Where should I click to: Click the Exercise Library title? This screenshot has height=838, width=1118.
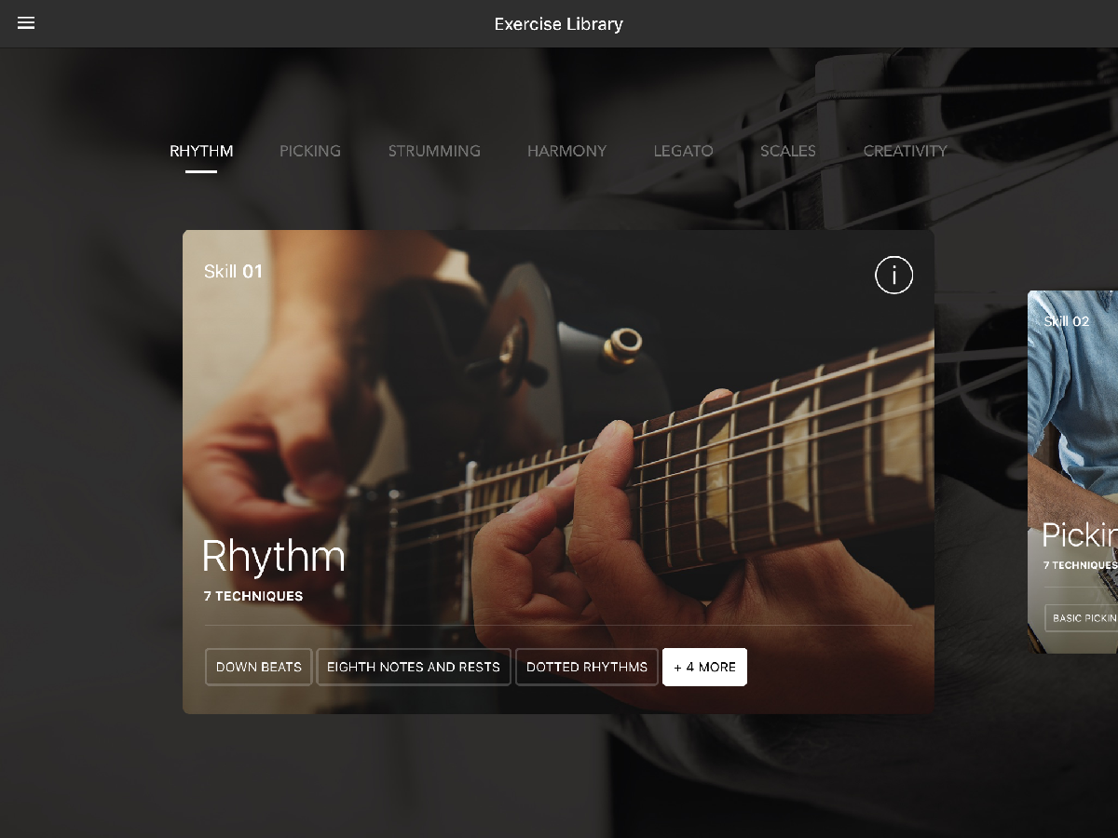(x=559, y=24)
